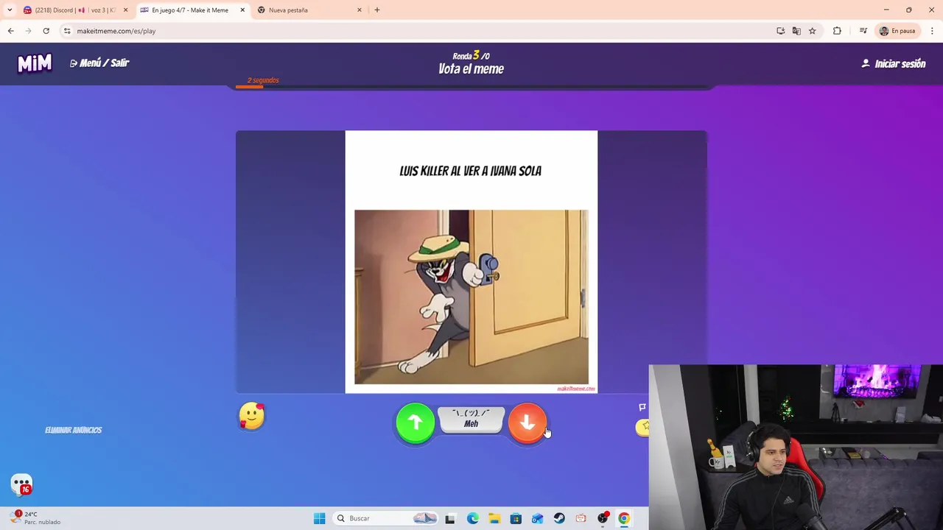View site information icon
Screen dimensions: 943x530
click(67, 31)
